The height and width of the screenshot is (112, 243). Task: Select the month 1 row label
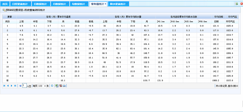coord(7,26)
